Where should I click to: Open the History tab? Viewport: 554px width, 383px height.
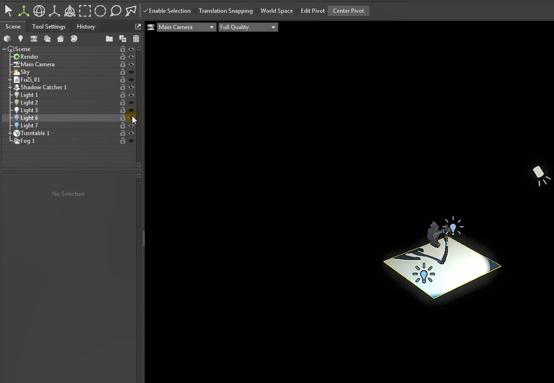(86, 27)
